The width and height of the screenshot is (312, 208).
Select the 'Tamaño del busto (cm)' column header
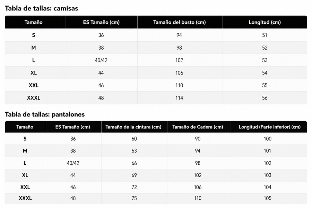coord(180,22)
